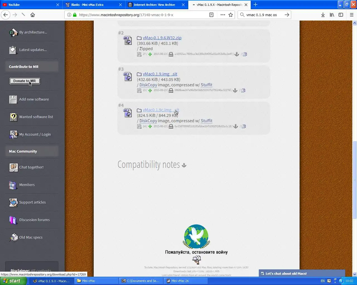Click the anchor icon in vMac-0.1.9.6.W32.zip row
Viewport: 357px width, 285px height.
(237, 54)
